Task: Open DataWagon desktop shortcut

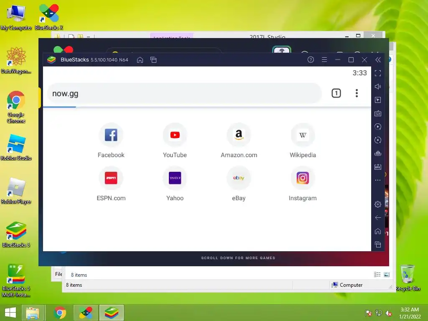Action: 16,60
